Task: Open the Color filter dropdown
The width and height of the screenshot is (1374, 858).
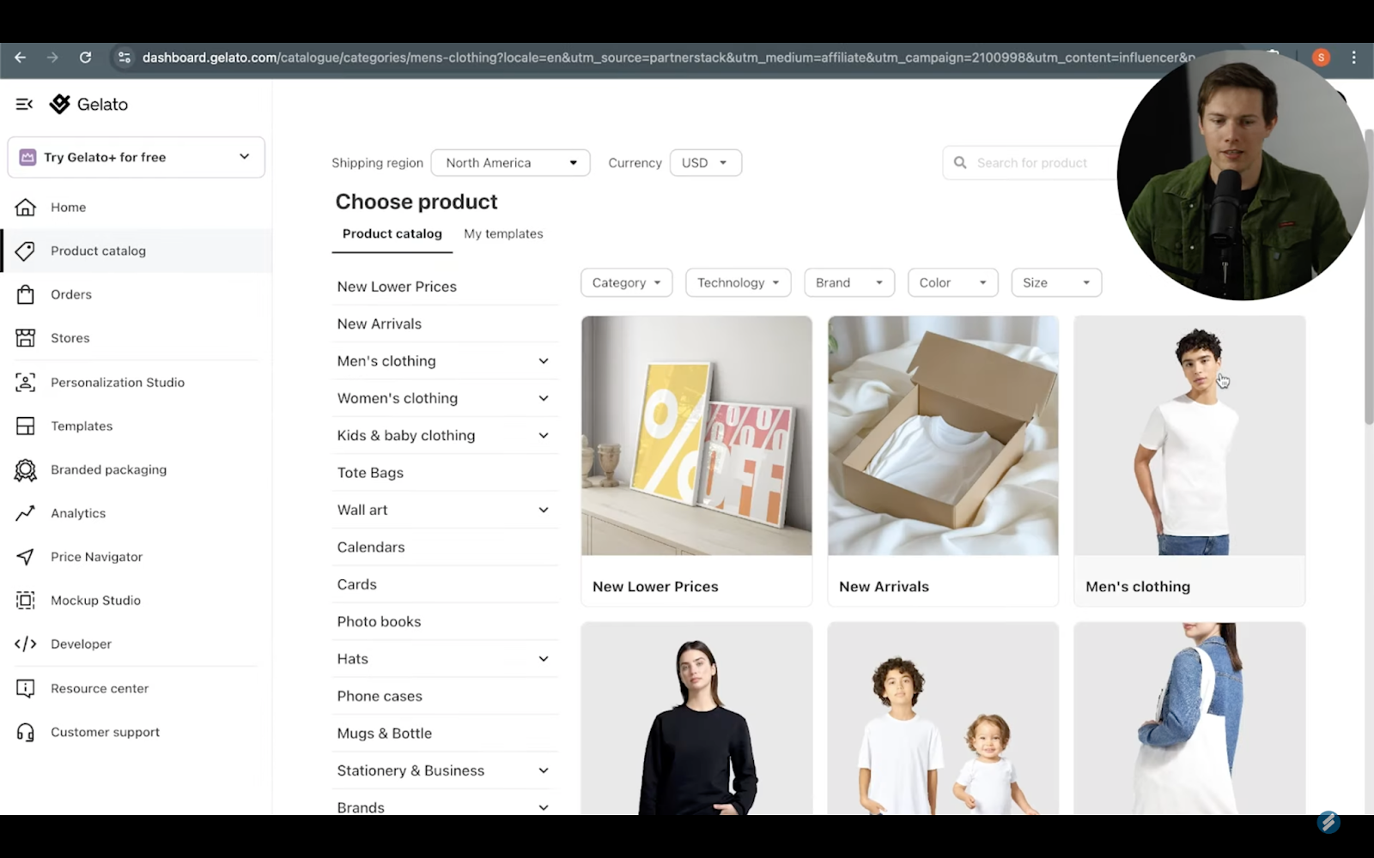Action: [952, 282]
